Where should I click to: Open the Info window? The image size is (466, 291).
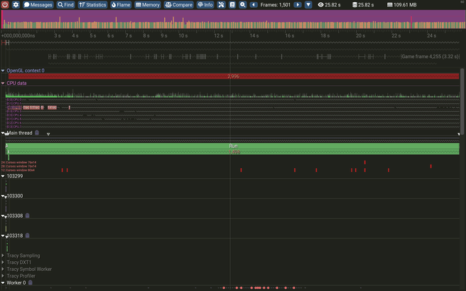(205, 5)
